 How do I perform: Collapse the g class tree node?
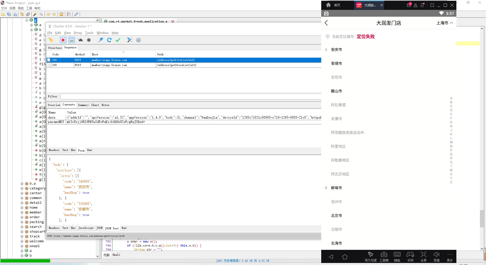click(x=27, y=20)
